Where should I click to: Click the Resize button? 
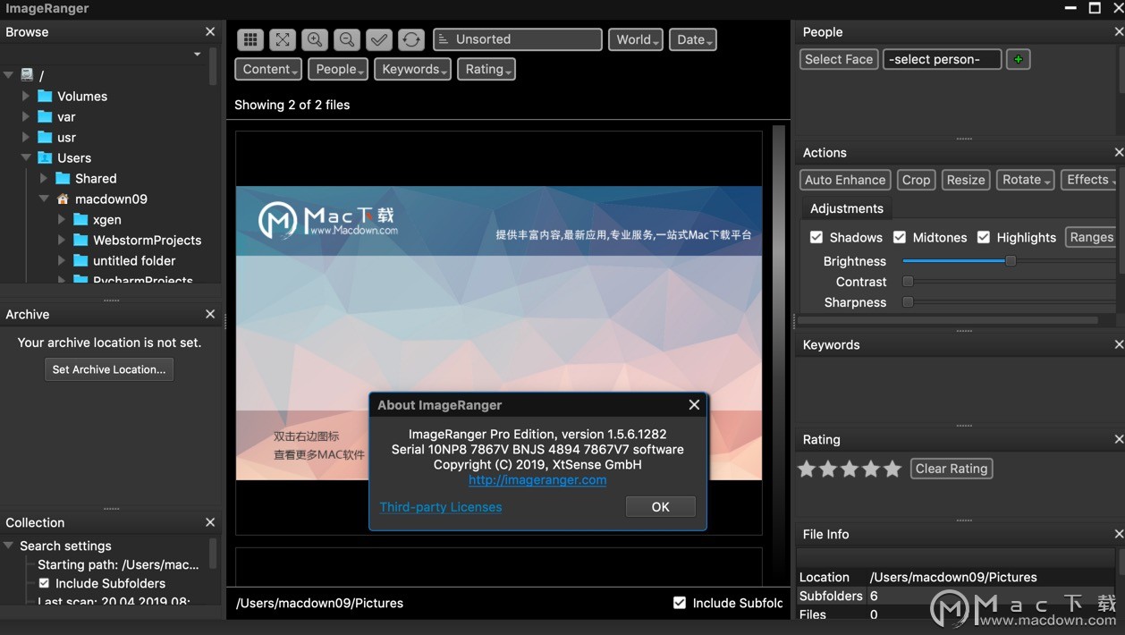[x=966, y=180]
